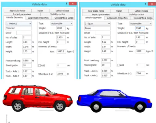
Task: Click Steering ratio field in Equus dialog
Action: coord(106,65)
